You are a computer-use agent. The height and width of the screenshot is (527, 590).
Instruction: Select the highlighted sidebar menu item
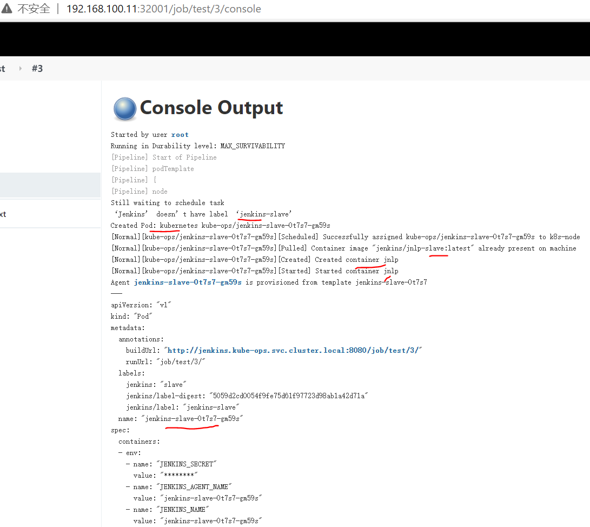50,185
